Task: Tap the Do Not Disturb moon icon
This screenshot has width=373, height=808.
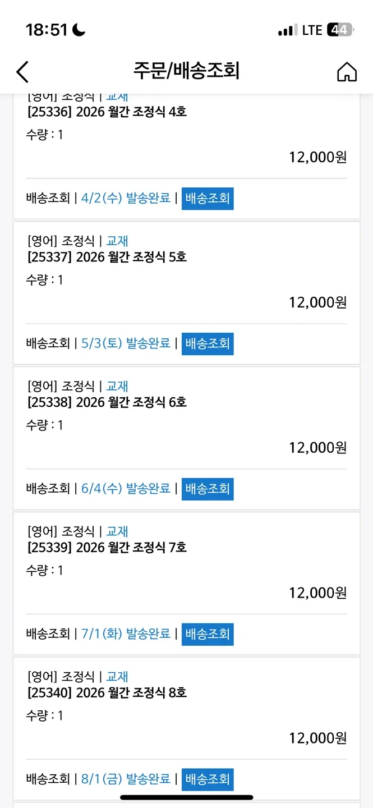Action: pos(79,30)
